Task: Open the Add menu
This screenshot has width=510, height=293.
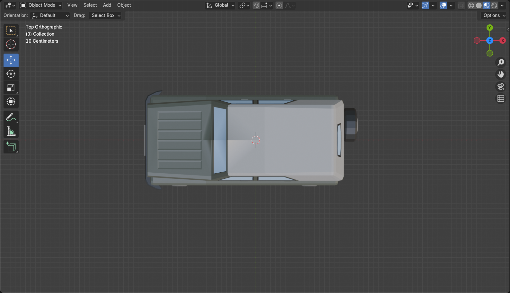Action: [107, 5]
